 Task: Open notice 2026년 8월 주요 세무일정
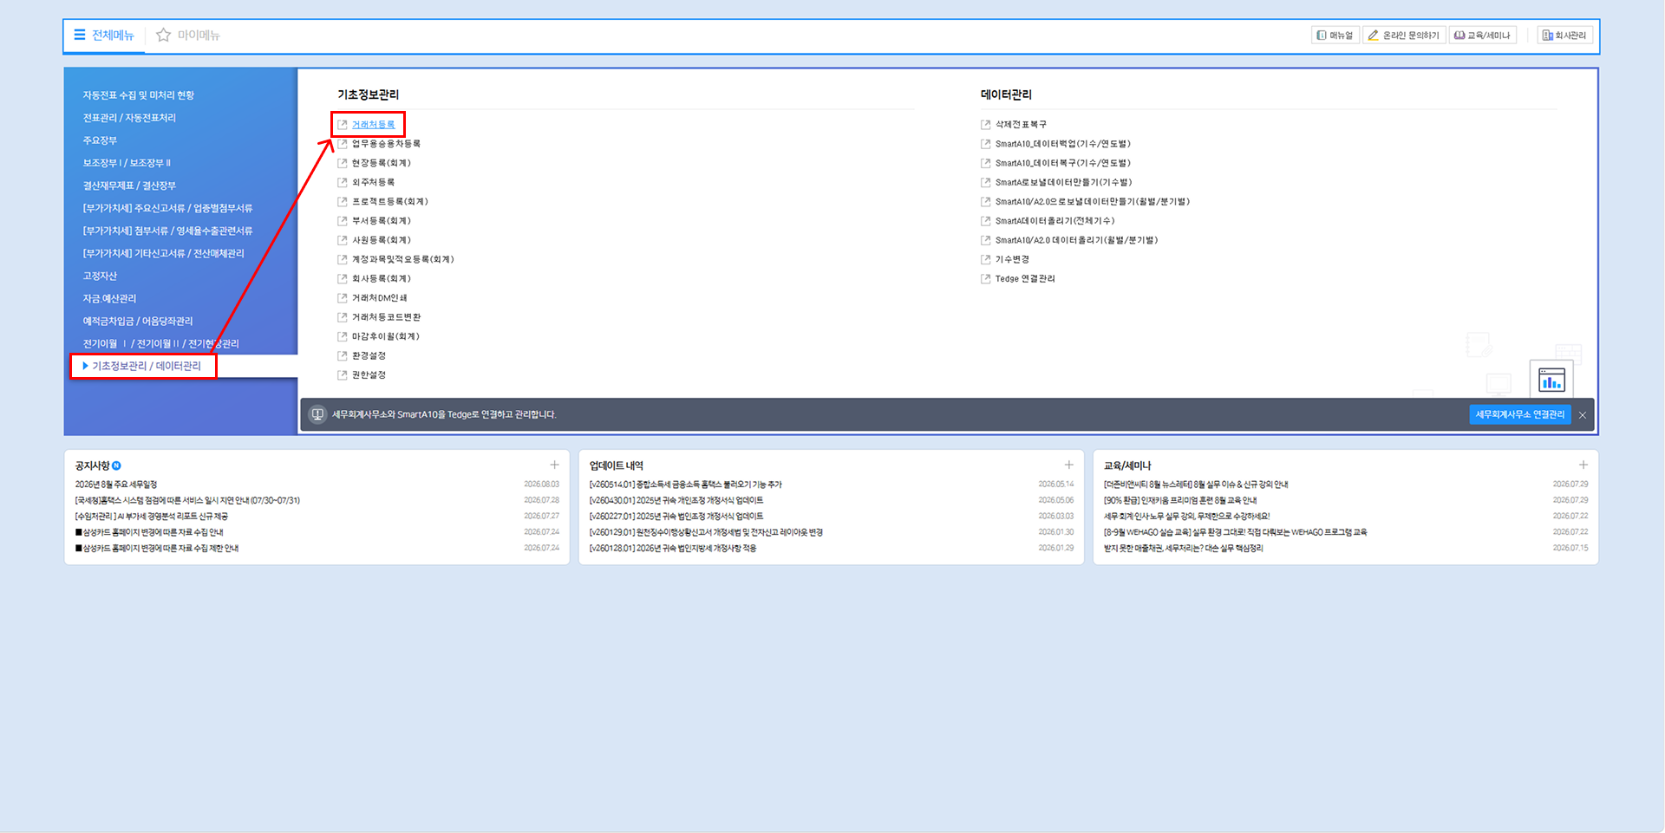(x=116, y=485)
